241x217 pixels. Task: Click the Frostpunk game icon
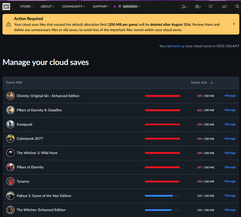[x=10, y=124]
